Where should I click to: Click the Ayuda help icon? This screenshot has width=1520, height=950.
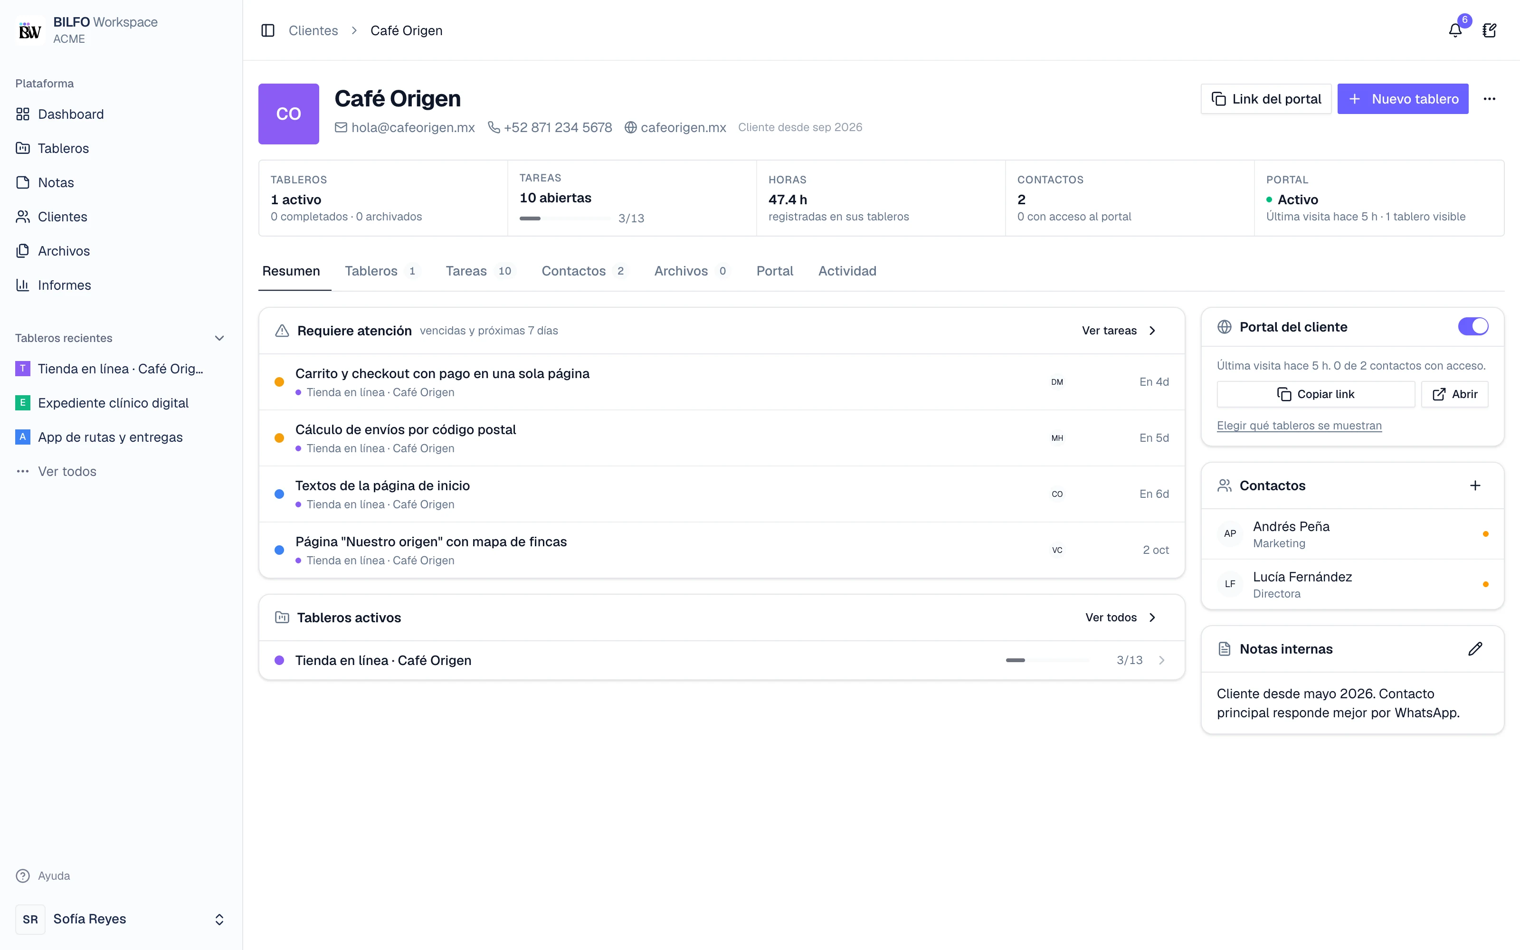[23, 876]
